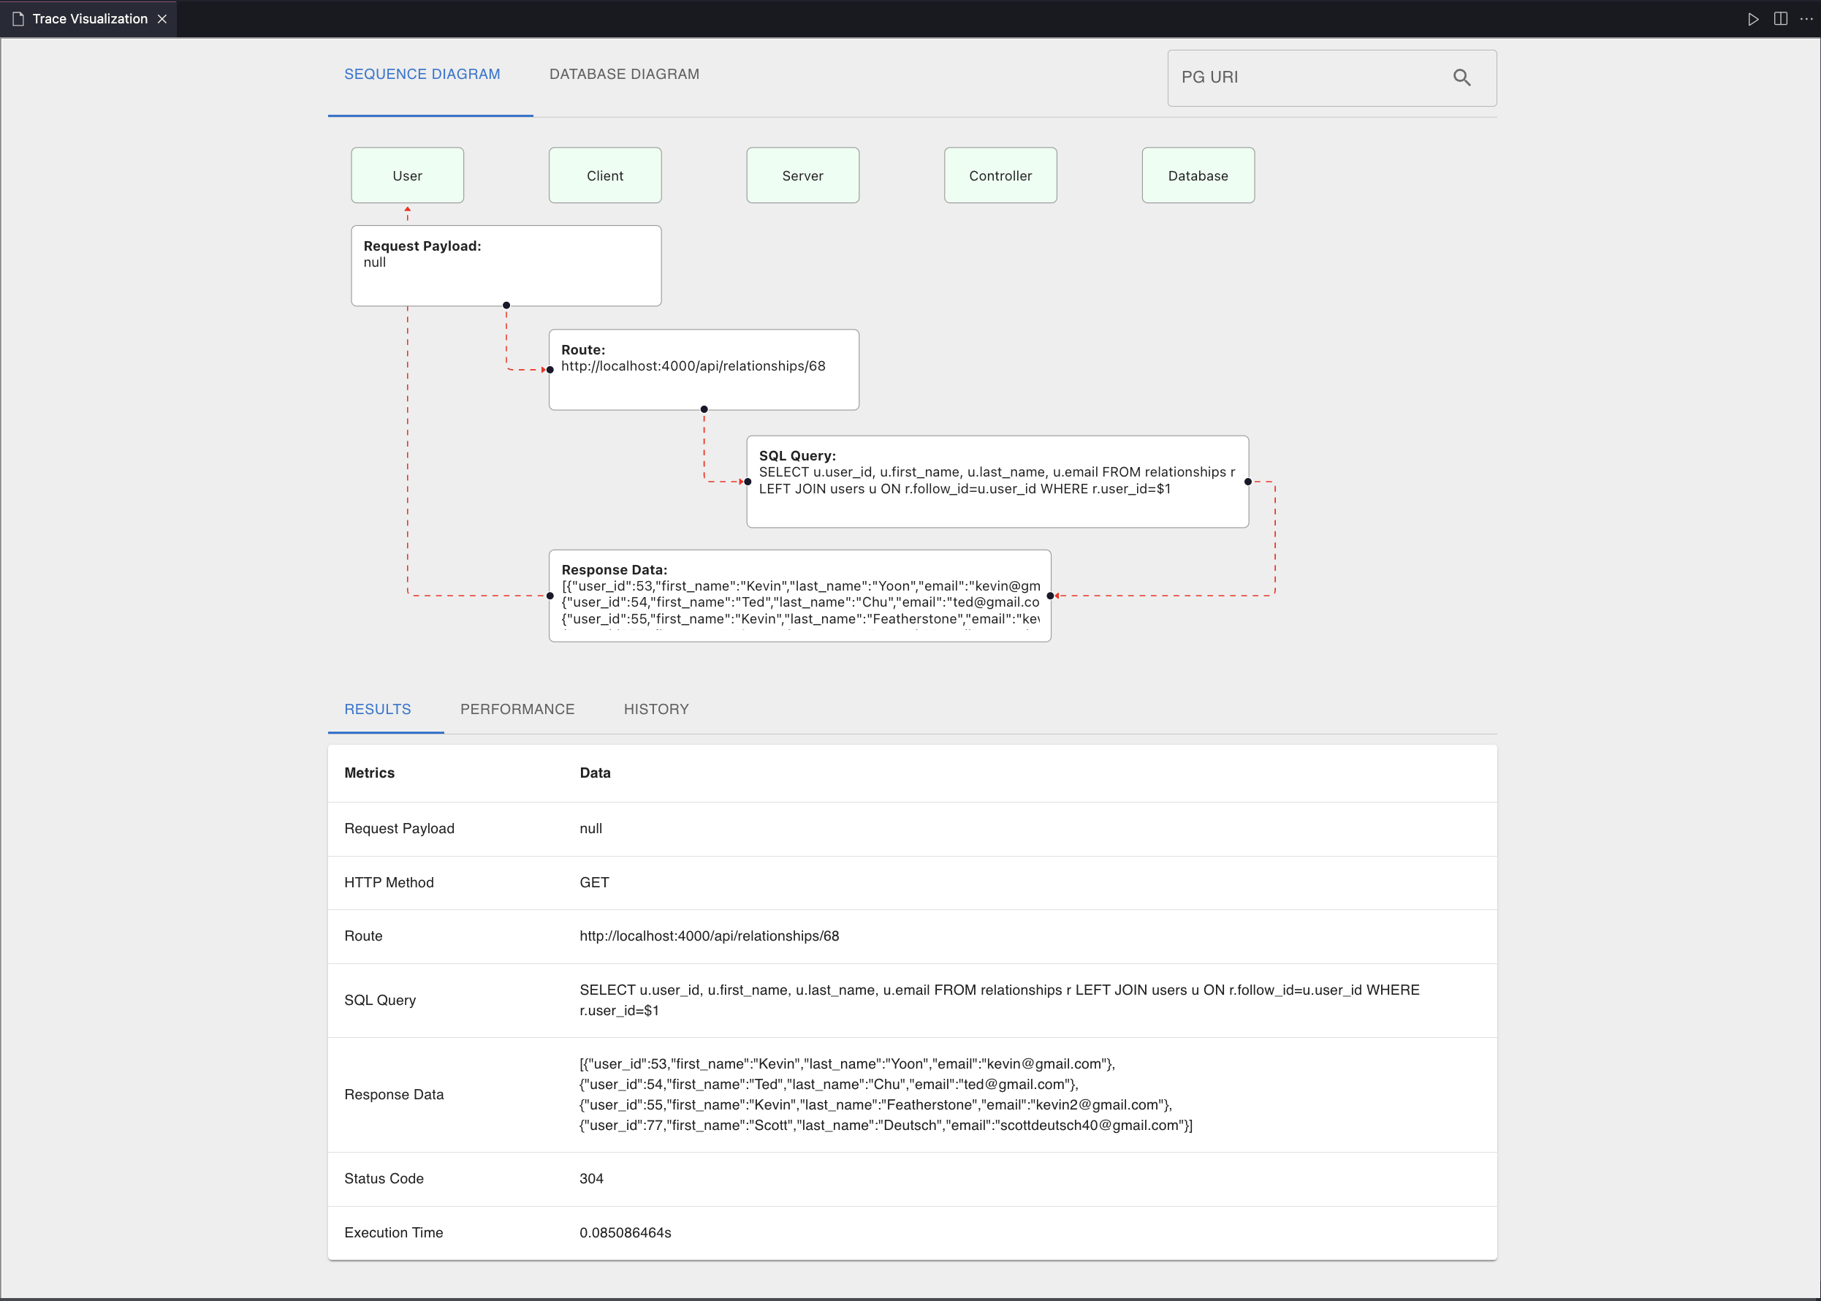Switch to the Database Diagram tab
Screen dimensions: 1821x1301
pyautogui.click(x=624, y=74)
